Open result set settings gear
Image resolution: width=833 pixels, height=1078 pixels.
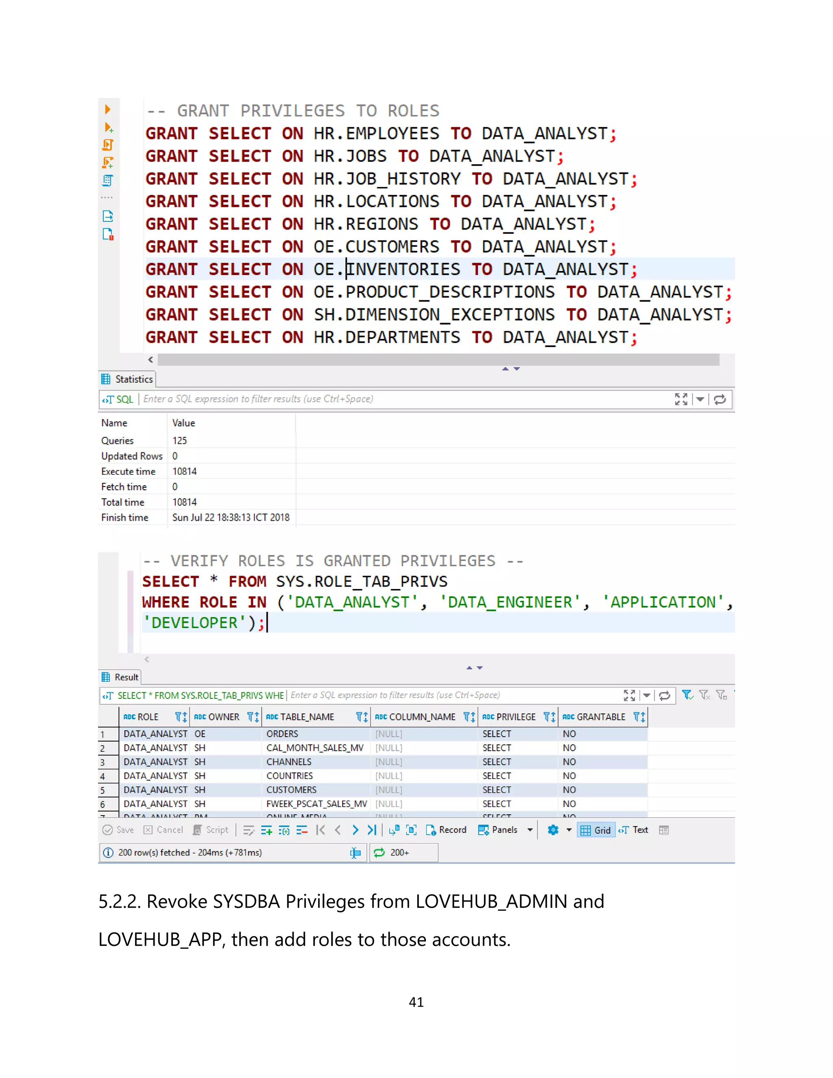pyautogui.click(x=553, y=830)
